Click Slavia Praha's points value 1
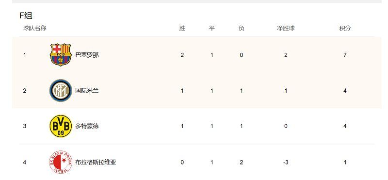Image resolution: width=388 pixels, height=180 pixels. coord(345,162)
